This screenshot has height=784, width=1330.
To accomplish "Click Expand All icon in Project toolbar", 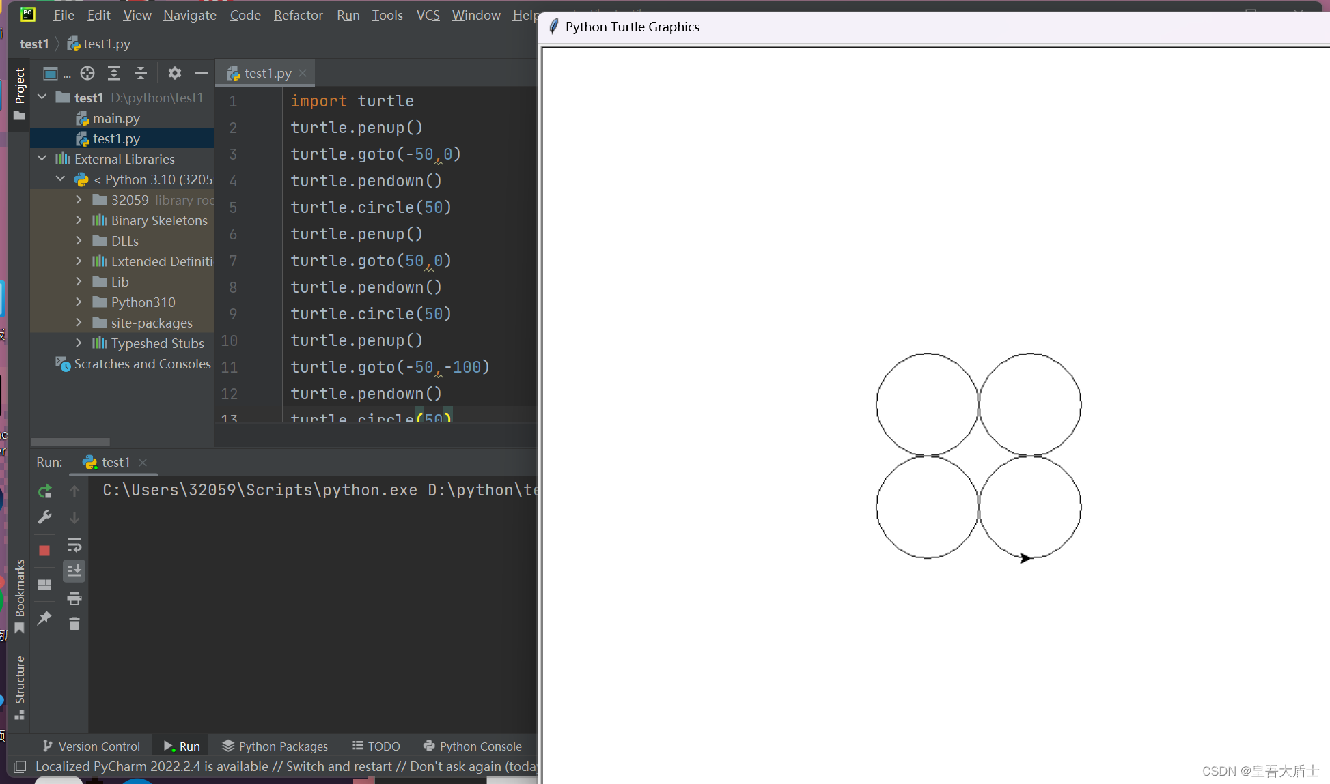I will [x=114, y=73].
